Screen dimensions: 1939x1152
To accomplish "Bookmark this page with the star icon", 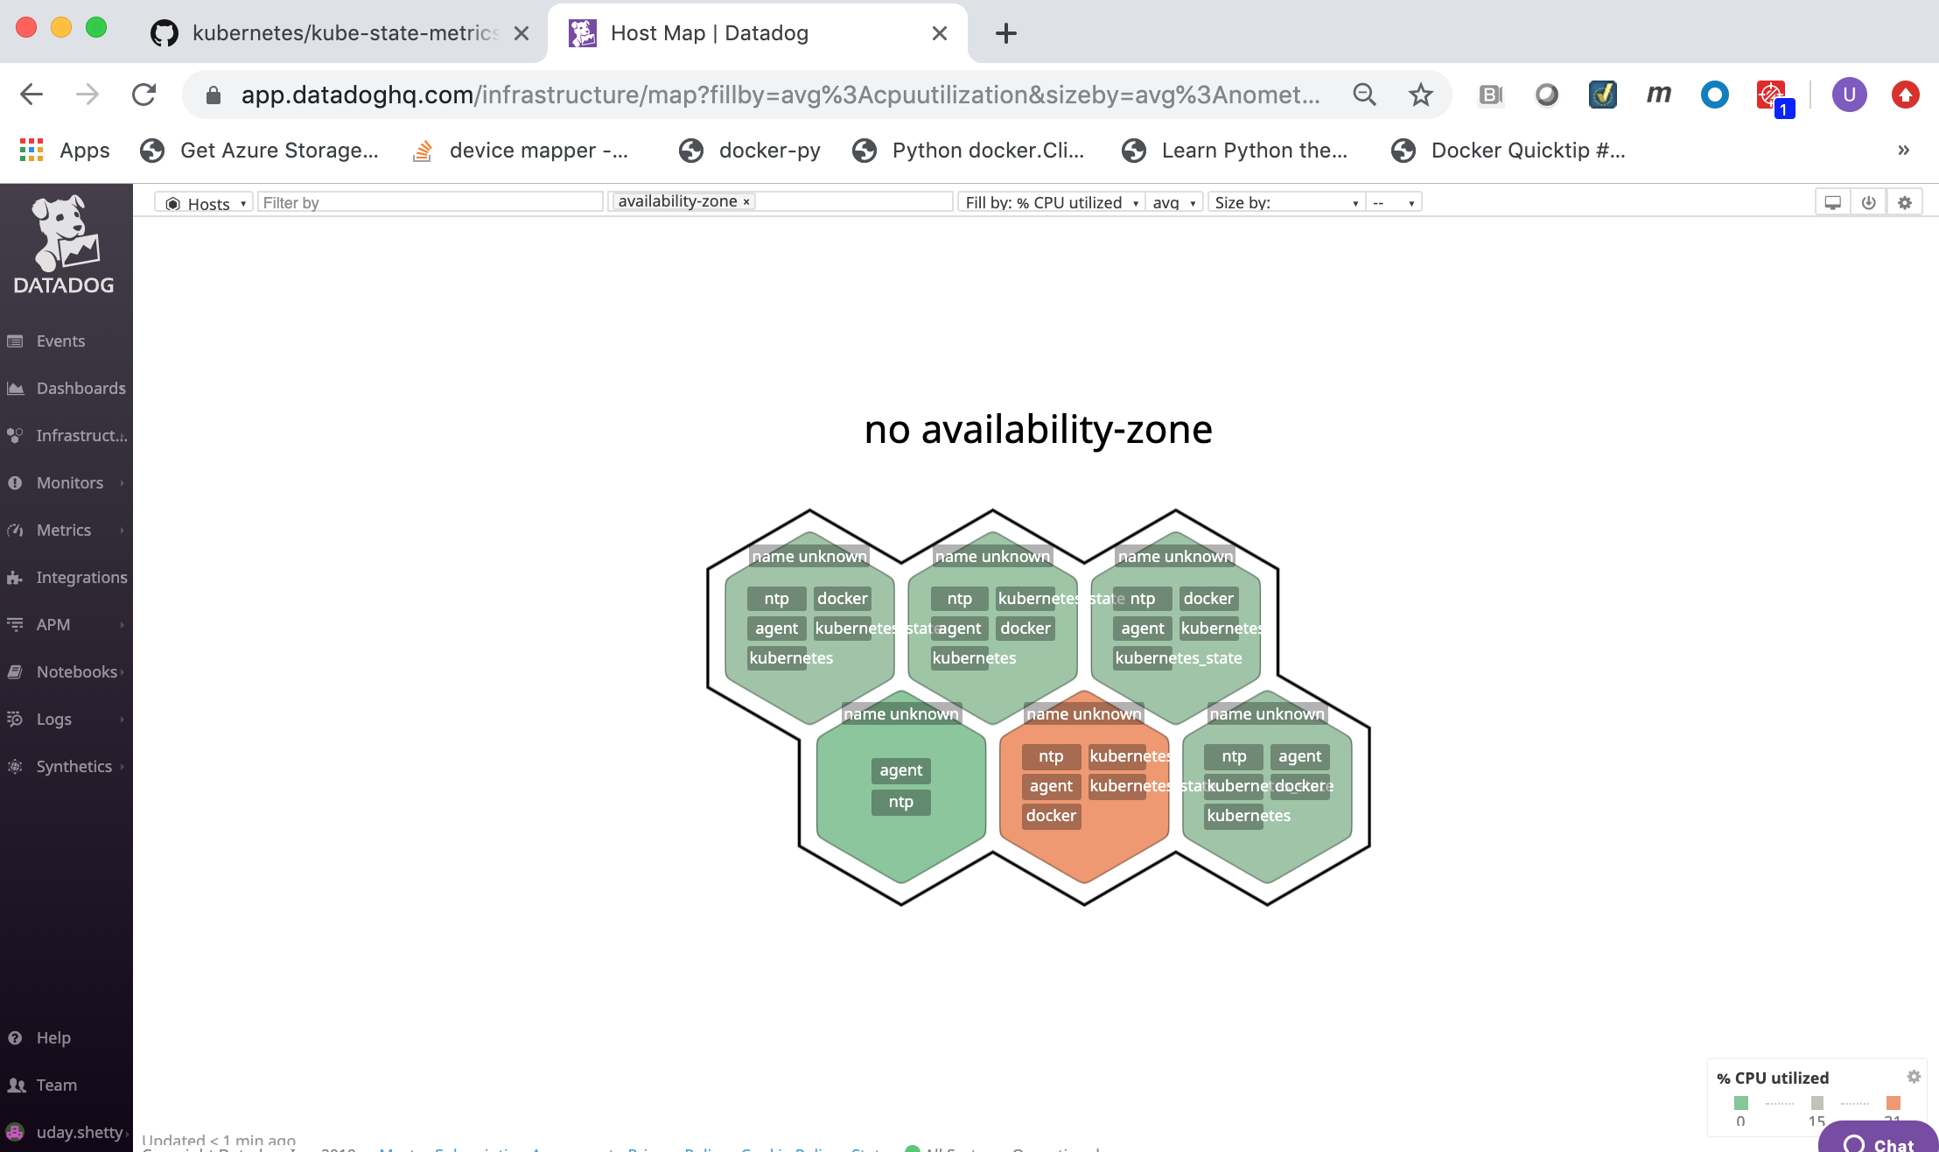I will click(x=1421, y=95).
